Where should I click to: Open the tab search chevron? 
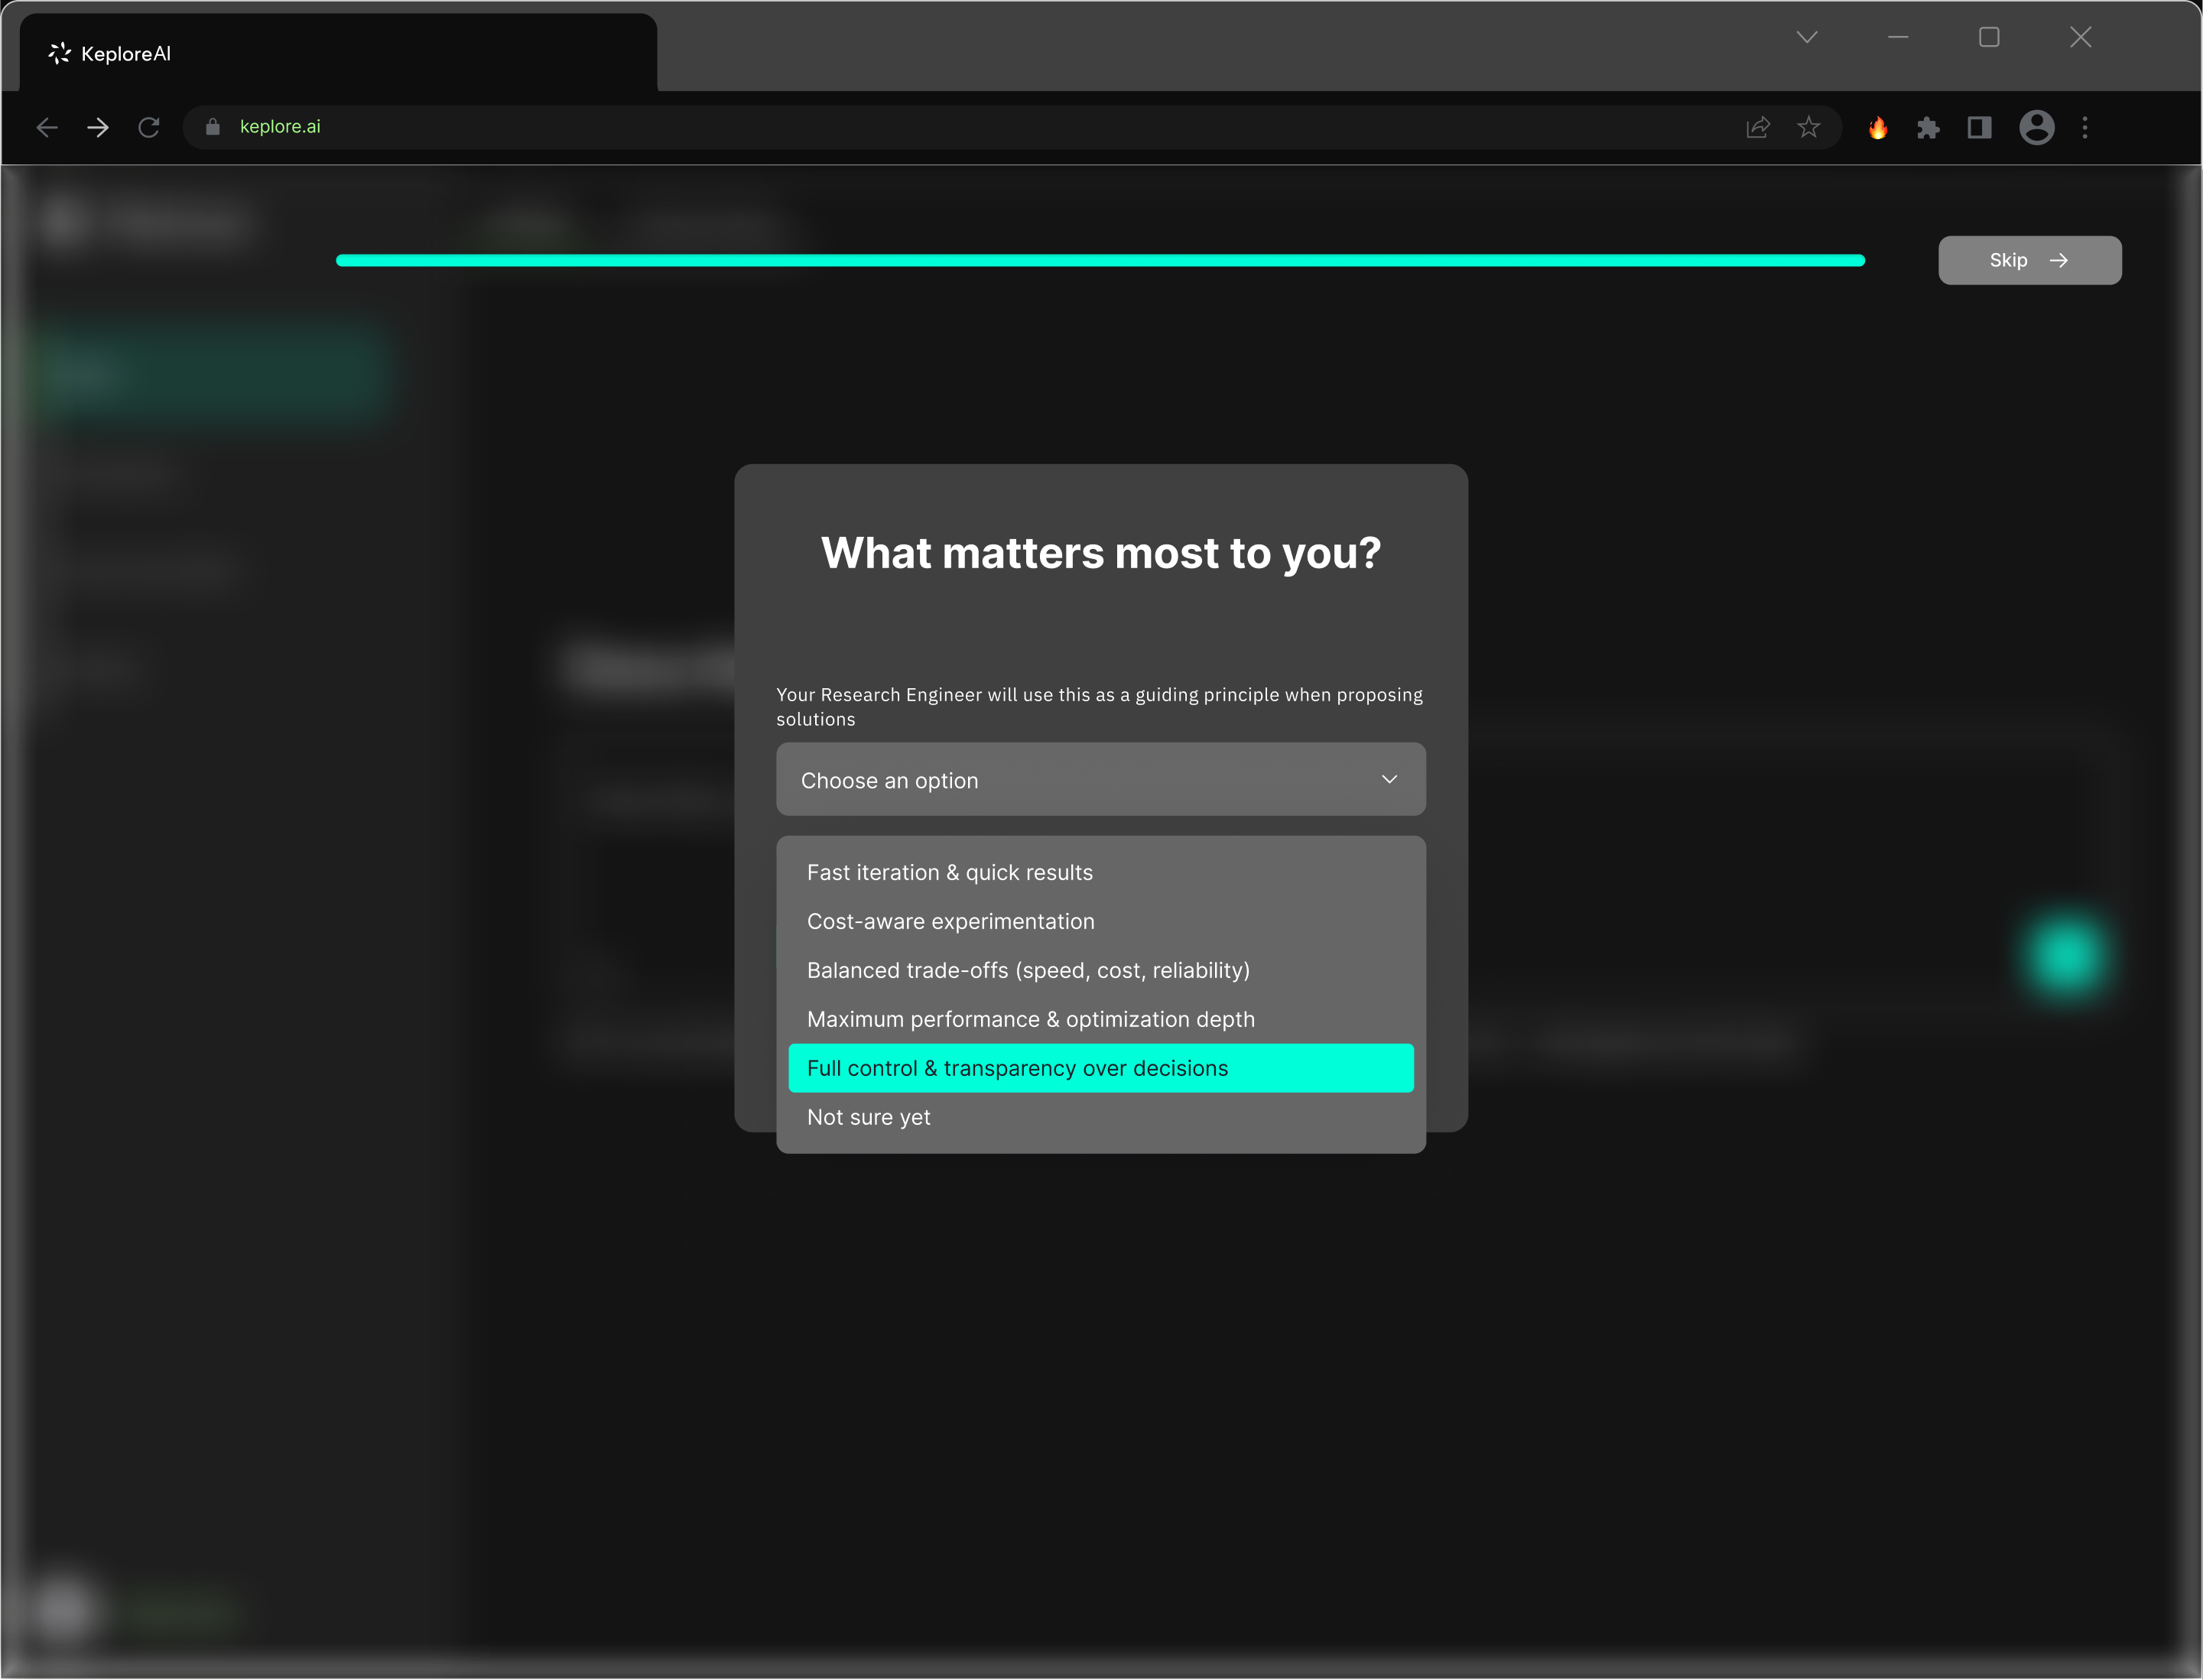pos(1806,37)
